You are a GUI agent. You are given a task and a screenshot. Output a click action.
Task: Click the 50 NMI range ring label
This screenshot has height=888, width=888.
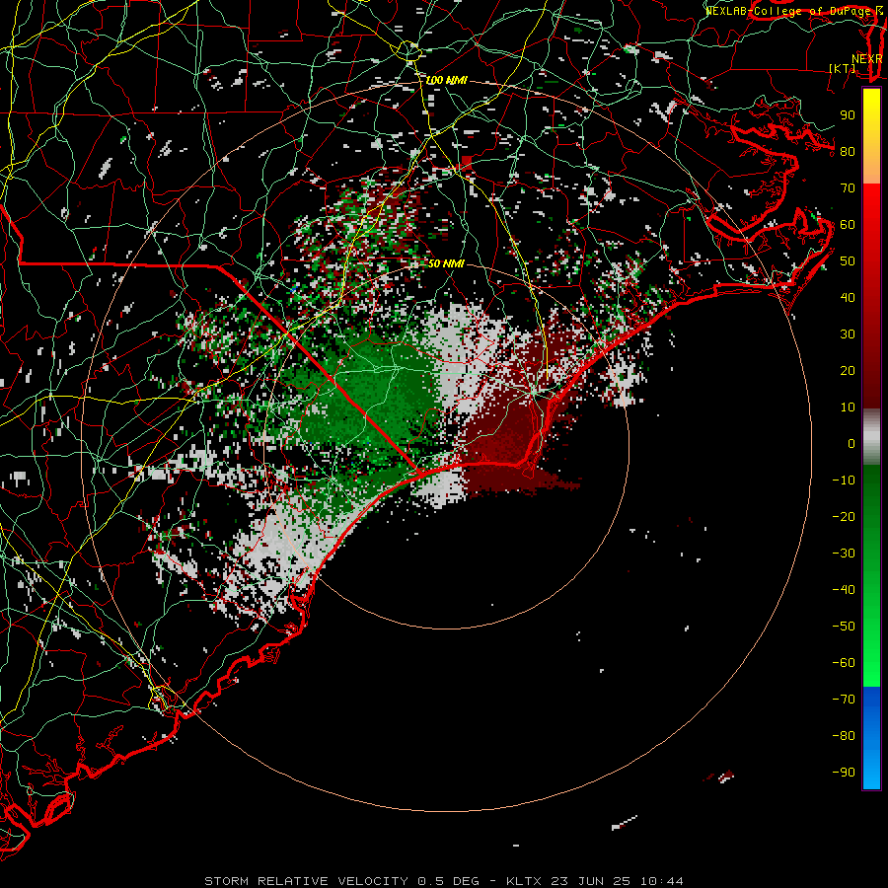[446, 263]
